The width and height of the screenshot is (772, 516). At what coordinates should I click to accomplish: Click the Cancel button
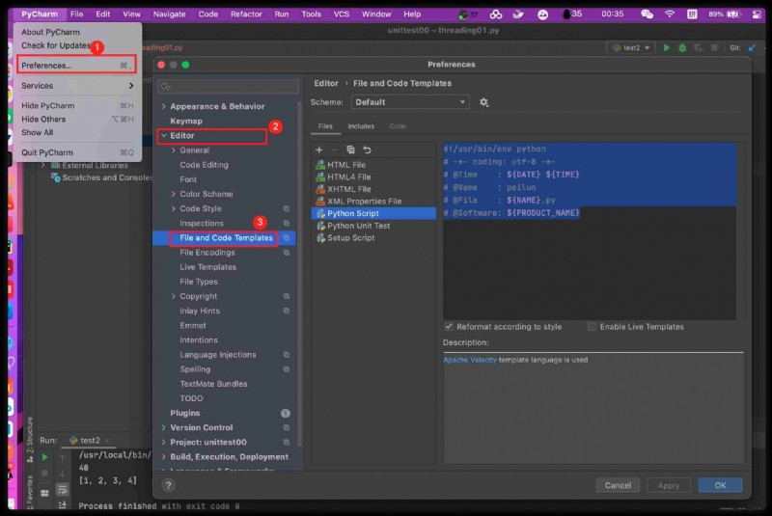coord(618,485)
